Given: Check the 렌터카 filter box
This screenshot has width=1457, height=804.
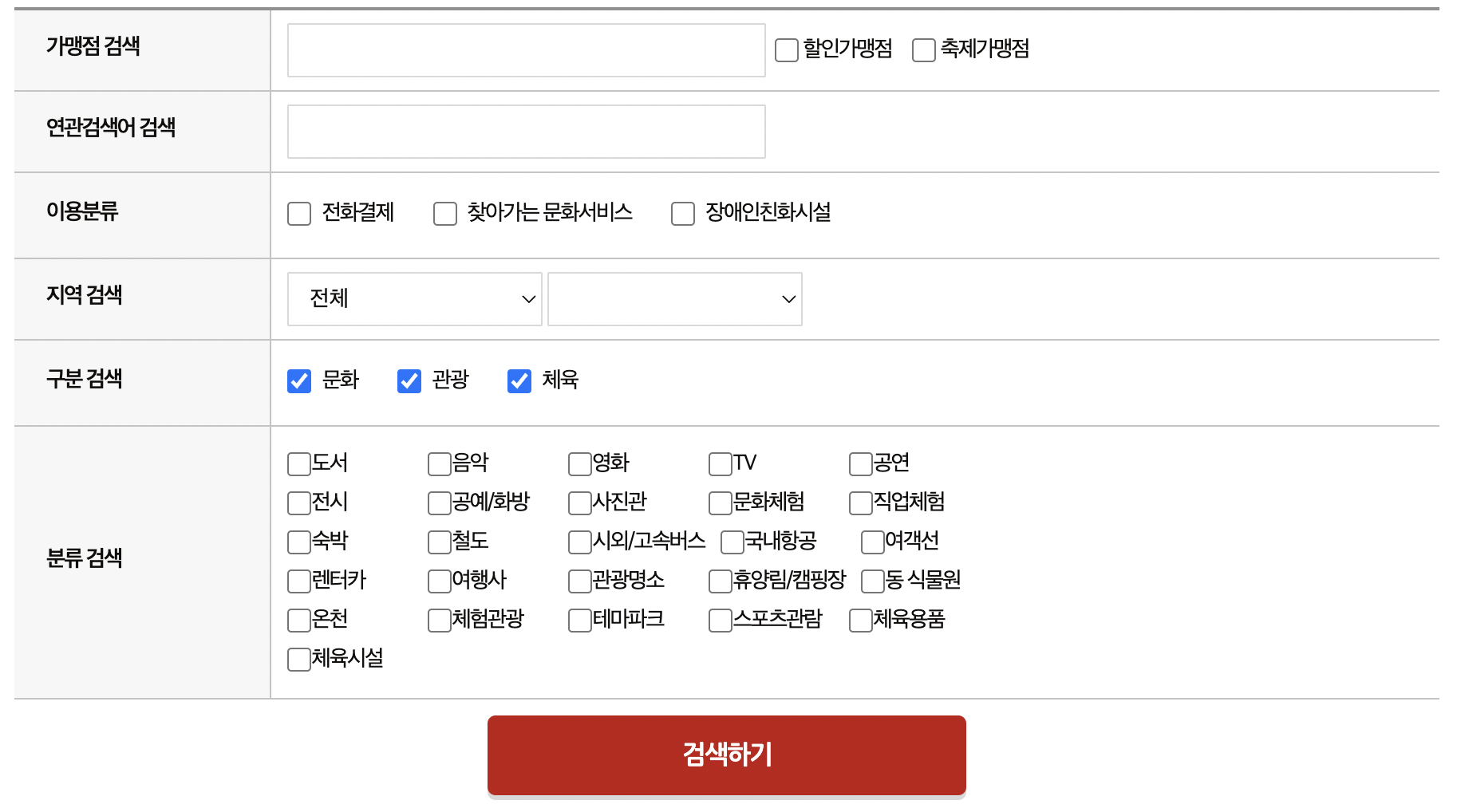Looking at the screenshot, I should coord(298,581).
